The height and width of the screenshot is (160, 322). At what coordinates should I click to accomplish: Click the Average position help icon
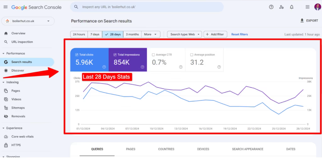tap(219, 67)
